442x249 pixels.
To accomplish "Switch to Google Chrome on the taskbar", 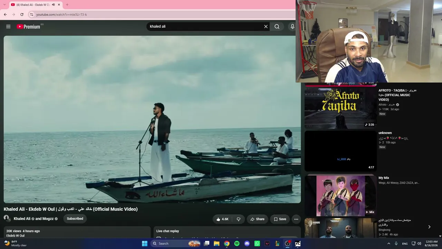I will point(227,243).
